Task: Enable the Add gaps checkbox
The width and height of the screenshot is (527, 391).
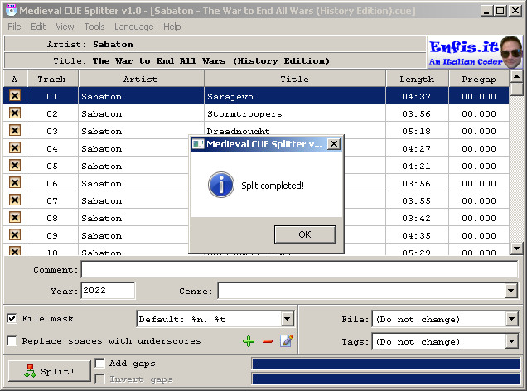Action: (x=99, y=363)
